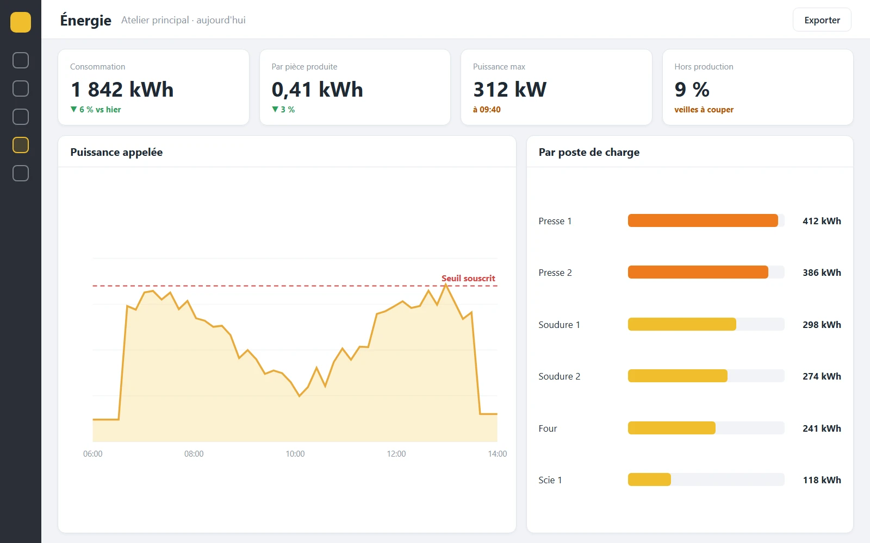Select the "Scie 1" row label

pos(550,480)
